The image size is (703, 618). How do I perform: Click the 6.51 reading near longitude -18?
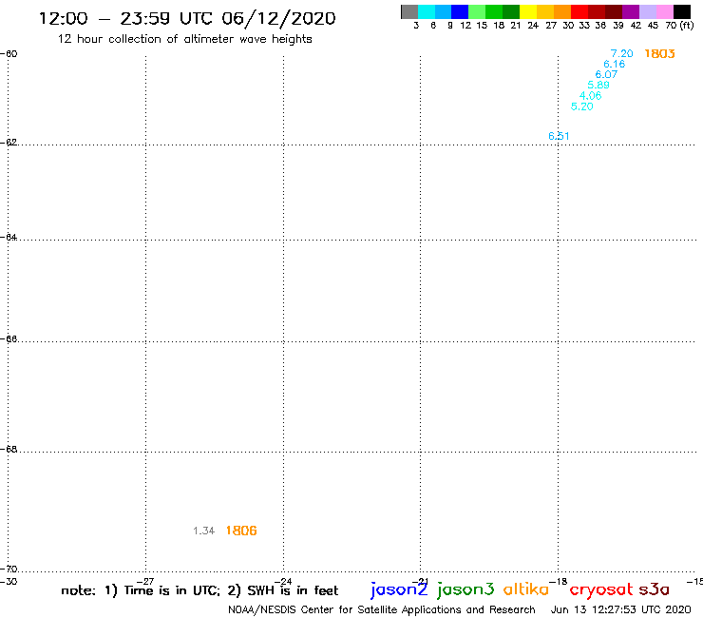(559, 136)
